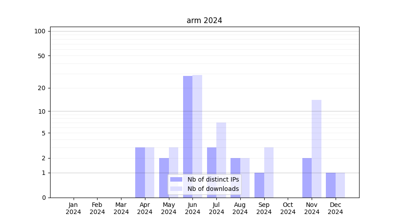Click the 'Oct 2024' x-axis label
Screen dimensions: 399x222
[x=288, y=208]
